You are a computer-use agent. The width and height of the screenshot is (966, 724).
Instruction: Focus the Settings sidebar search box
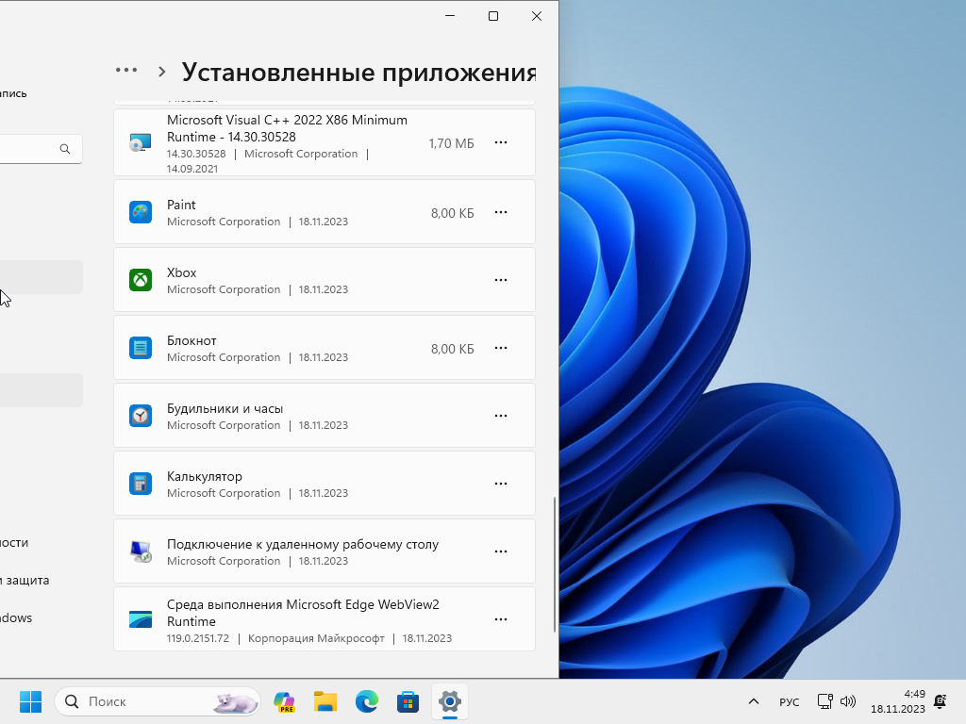tap(41, 149)
